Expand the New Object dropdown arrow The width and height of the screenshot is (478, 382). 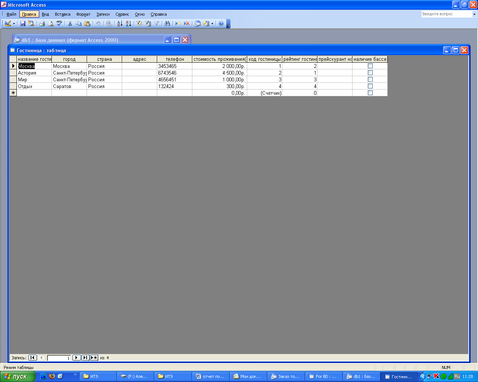(212, 24)
